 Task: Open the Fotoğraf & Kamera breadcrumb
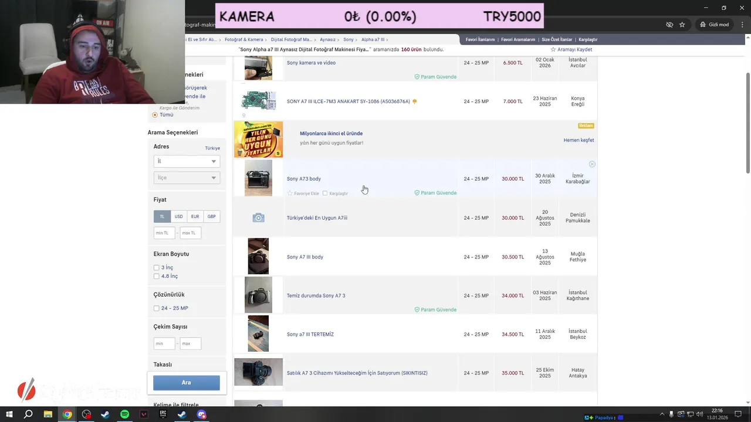tap(243, 40)
